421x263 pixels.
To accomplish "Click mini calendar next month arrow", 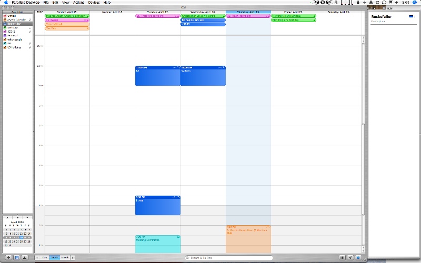I will click(27, 217).
